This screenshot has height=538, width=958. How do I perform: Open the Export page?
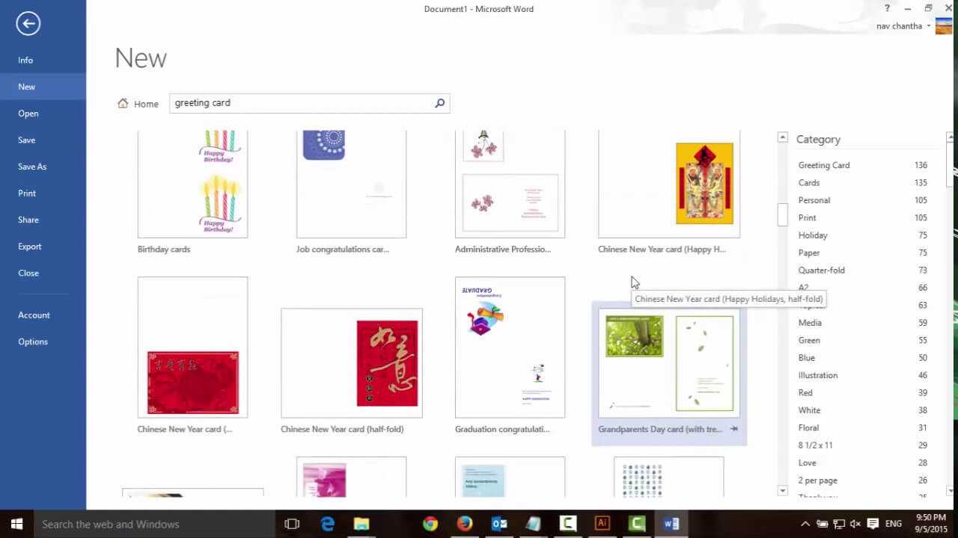43,247
